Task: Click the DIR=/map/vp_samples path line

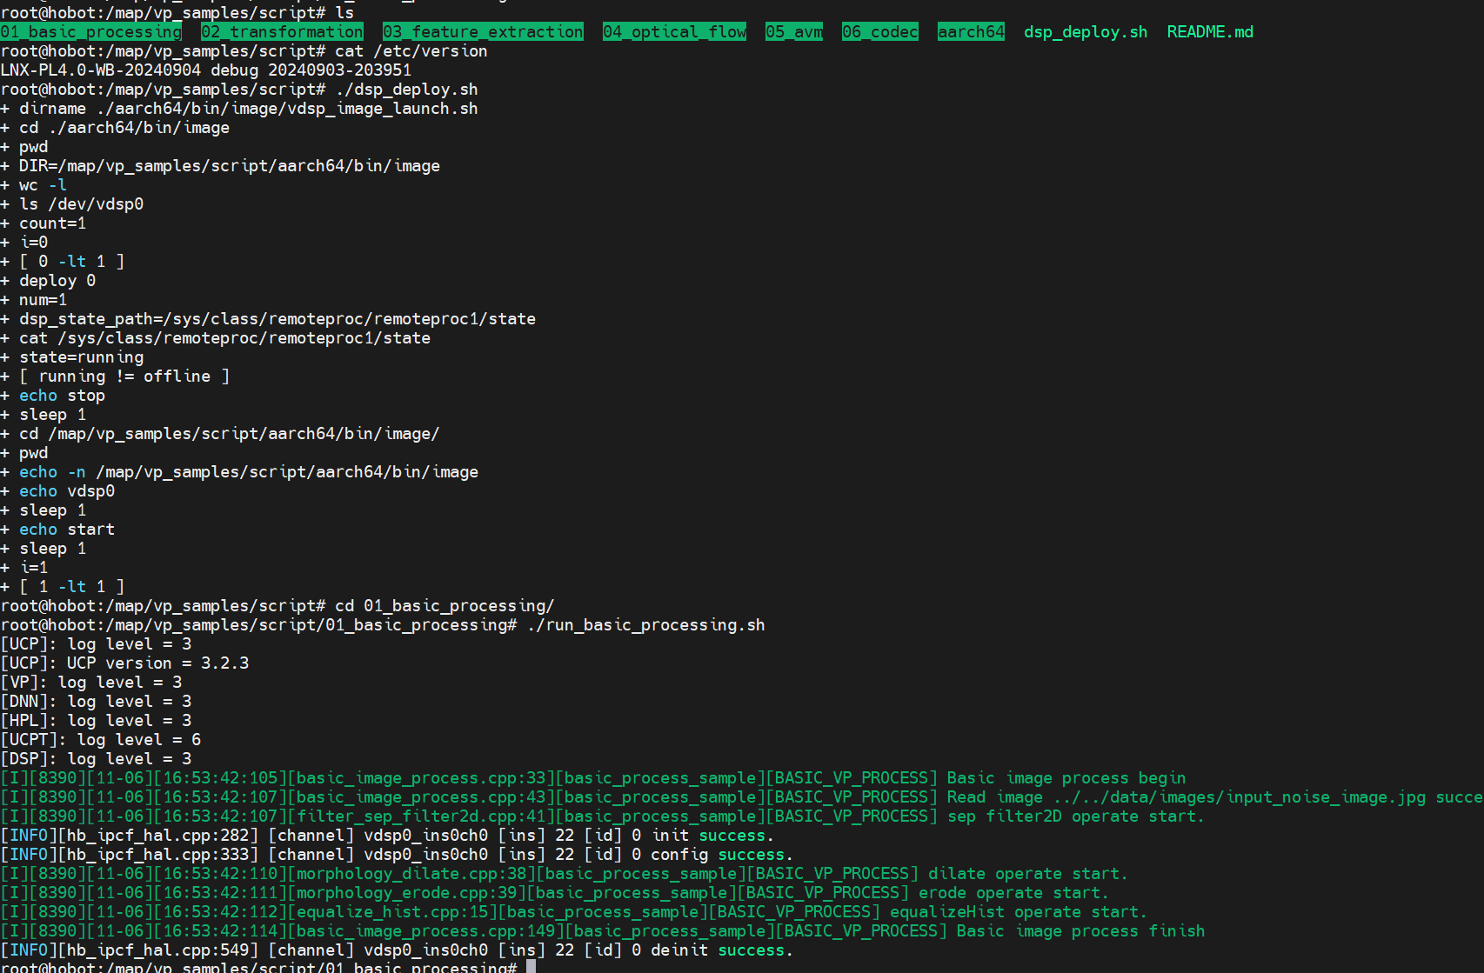Action: coord(230,166)
